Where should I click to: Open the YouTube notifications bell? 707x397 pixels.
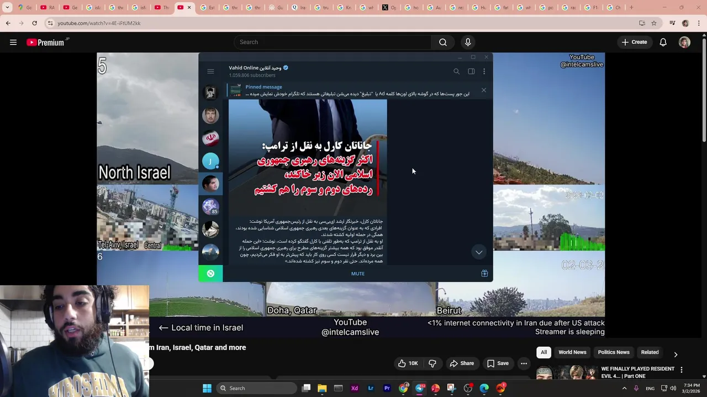coord(663,42)
